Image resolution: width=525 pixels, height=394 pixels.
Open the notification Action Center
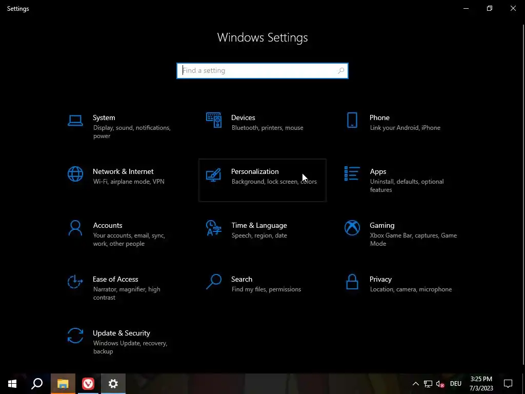pos(508,384)
